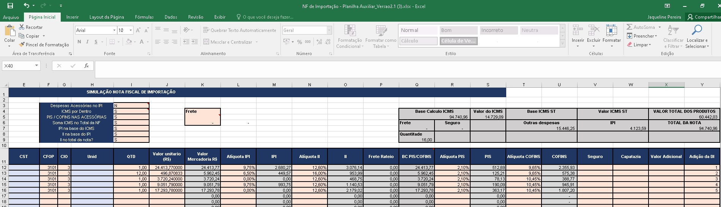Click the Recortar scissors icon
721x207 pixels.
22,27
